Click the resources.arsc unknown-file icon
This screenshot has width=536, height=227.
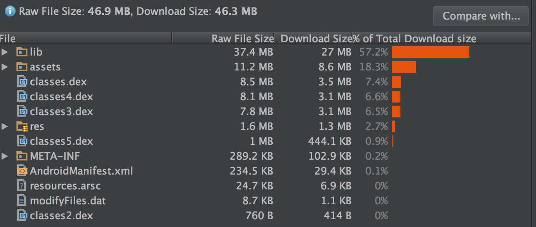[x=23, y=186]
